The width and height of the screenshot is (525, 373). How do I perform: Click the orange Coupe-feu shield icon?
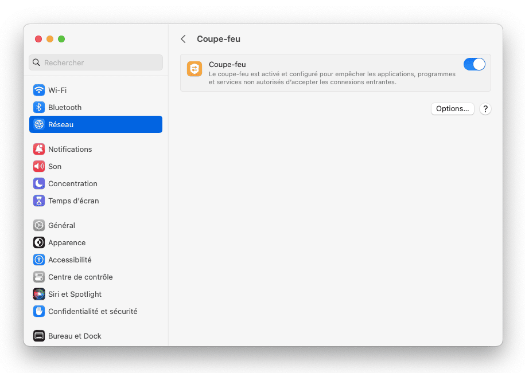point(195,69)
